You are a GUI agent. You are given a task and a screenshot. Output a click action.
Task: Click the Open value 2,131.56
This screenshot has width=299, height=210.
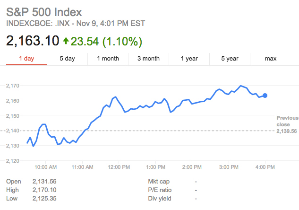coord(44,182)
